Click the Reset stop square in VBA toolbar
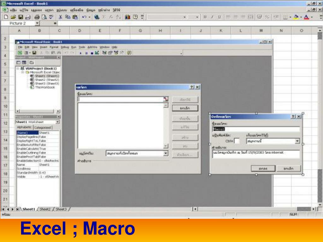Viewport: 323px width, 242px height. tap(92, 53)
